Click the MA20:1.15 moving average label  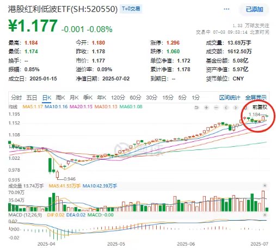(x=81, y=107)
